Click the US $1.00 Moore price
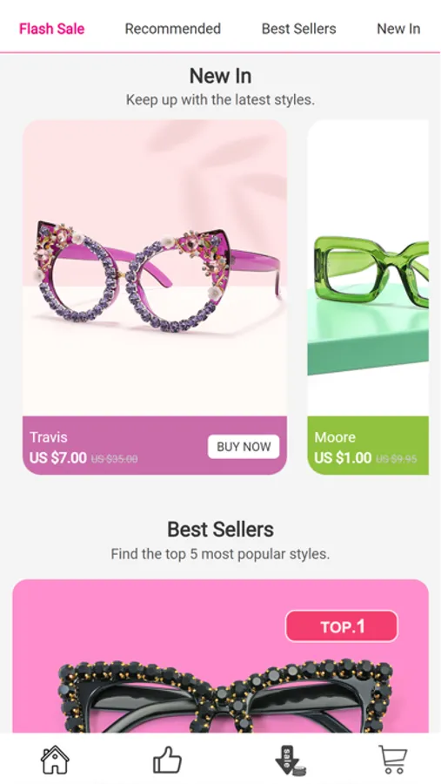Screen dimensions: 441x784 click(x=343, y=457)
